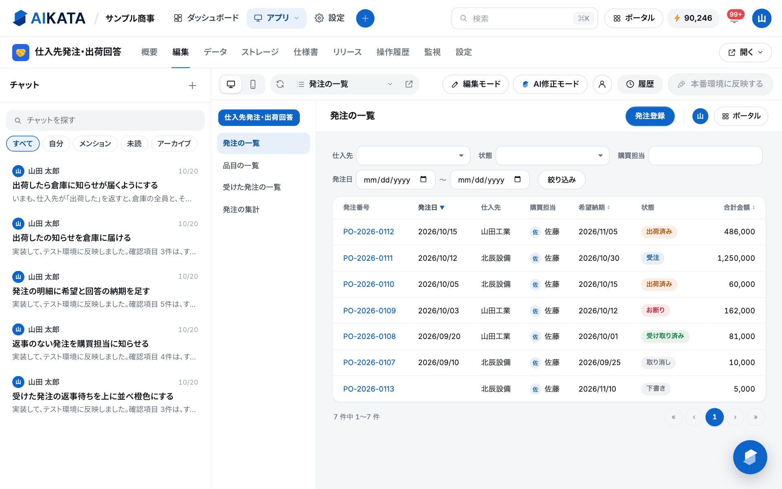Select the すべて chat filter
This screenshot has height=489, width=782.
[23, 143]
